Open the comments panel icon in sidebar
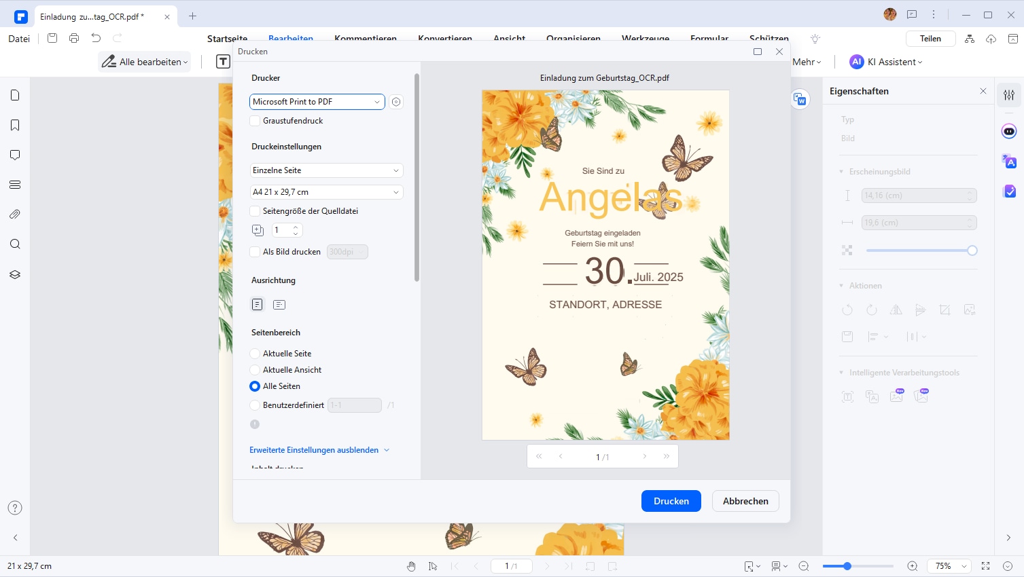This screenshot has height=577, width=1024. point(15,155)
